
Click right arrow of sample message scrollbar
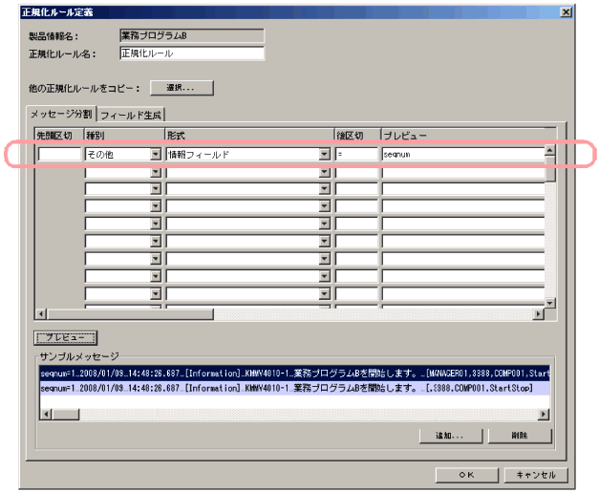tap(545, 414)
